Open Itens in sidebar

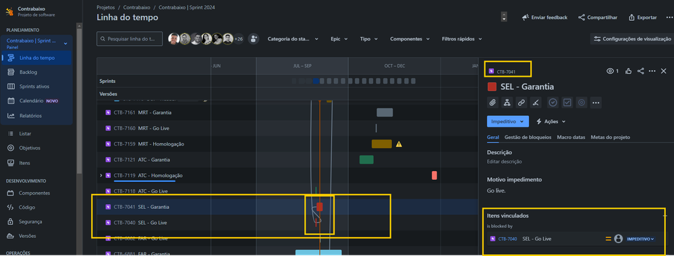coord(24,163)
